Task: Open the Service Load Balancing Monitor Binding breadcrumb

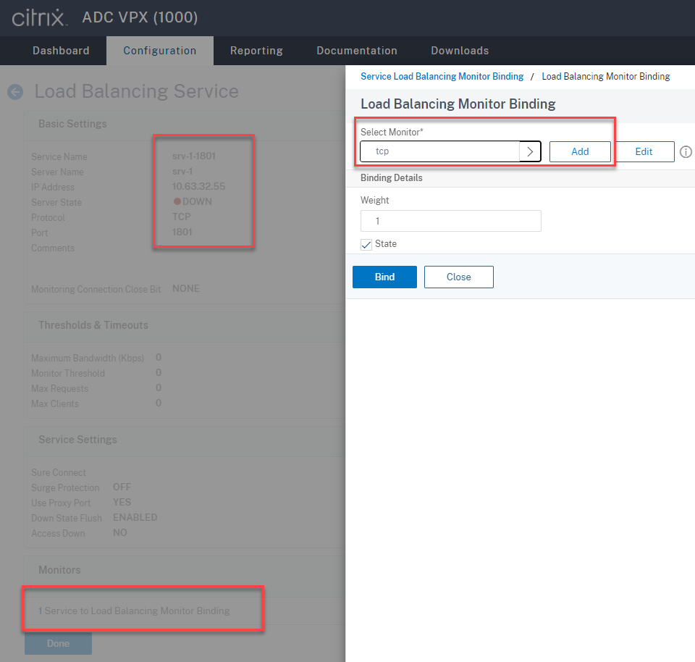Action: pyautogui.click(x=442, y=76)
